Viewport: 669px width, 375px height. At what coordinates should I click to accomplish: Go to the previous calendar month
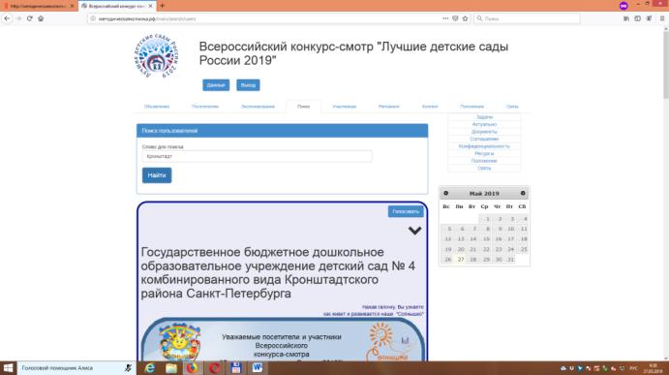coord(446,193)
